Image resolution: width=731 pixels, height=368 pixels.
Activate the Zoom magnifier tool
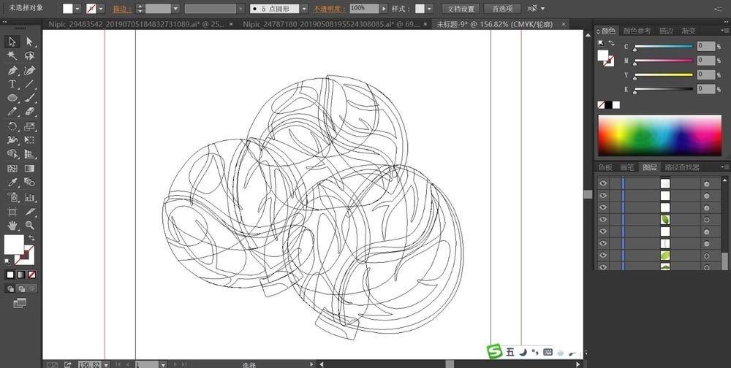30,226
